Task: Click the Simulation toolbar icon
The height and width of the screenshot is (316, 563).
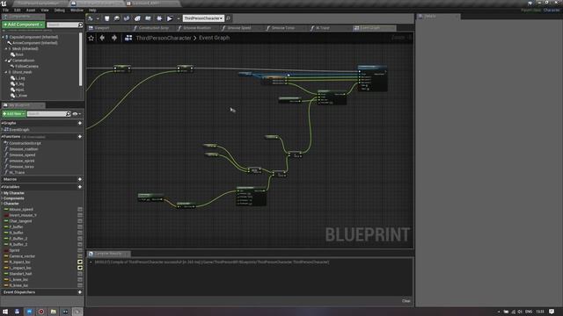Action: 159,18
